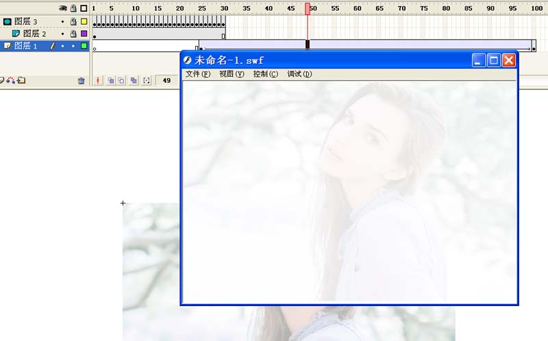Click the green outline color of 图层 1
548x341 pixels.
[x=84, y=45]
